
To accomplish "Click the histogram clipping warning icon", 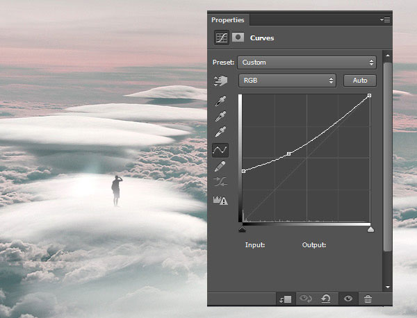I will pos(220,199).
